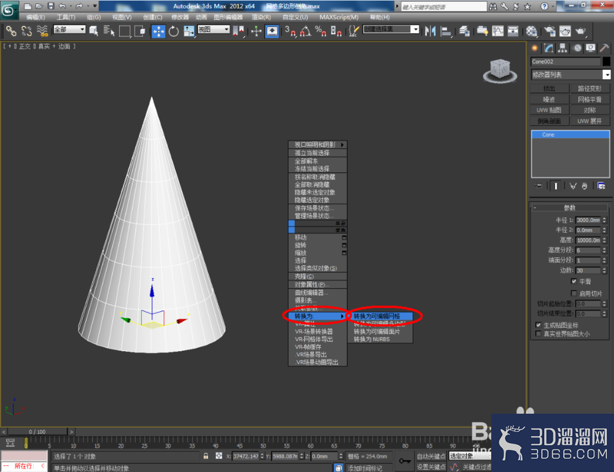Select 克隆(C) from the context menu
The width and height of the screenshot is (614, 472).
[317, 276]
